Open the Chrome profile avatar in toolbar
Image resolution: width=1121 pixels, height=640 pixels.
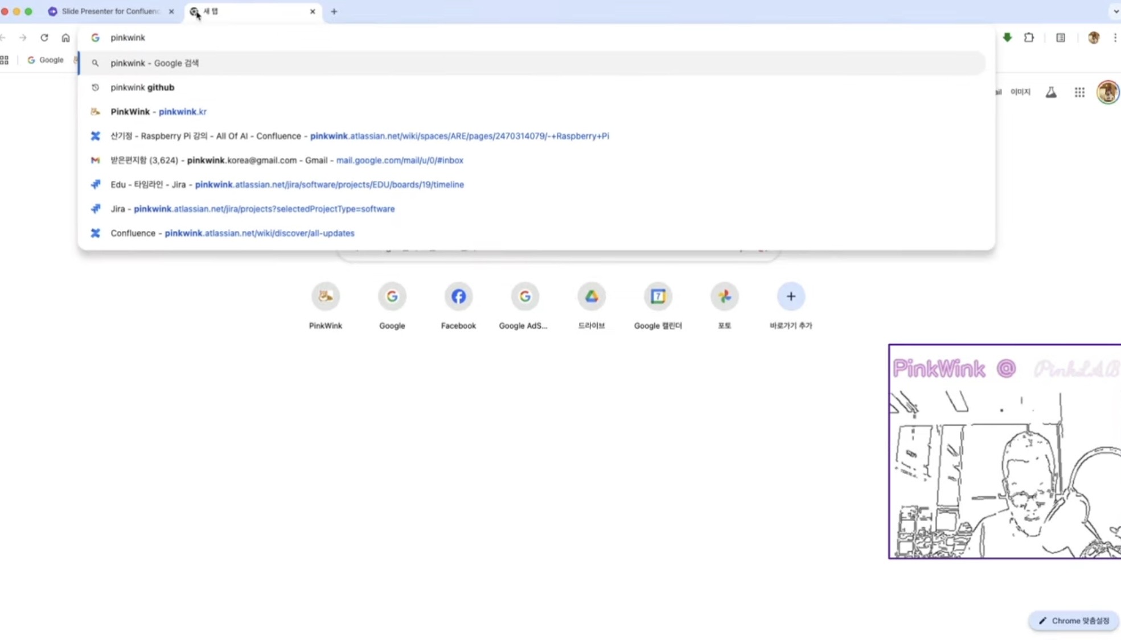tap(1094, 38)
